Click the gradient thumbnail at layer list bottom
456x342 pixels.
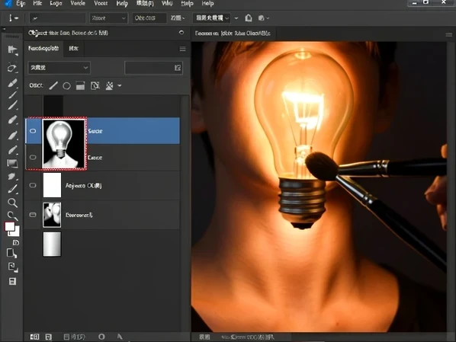52,244
